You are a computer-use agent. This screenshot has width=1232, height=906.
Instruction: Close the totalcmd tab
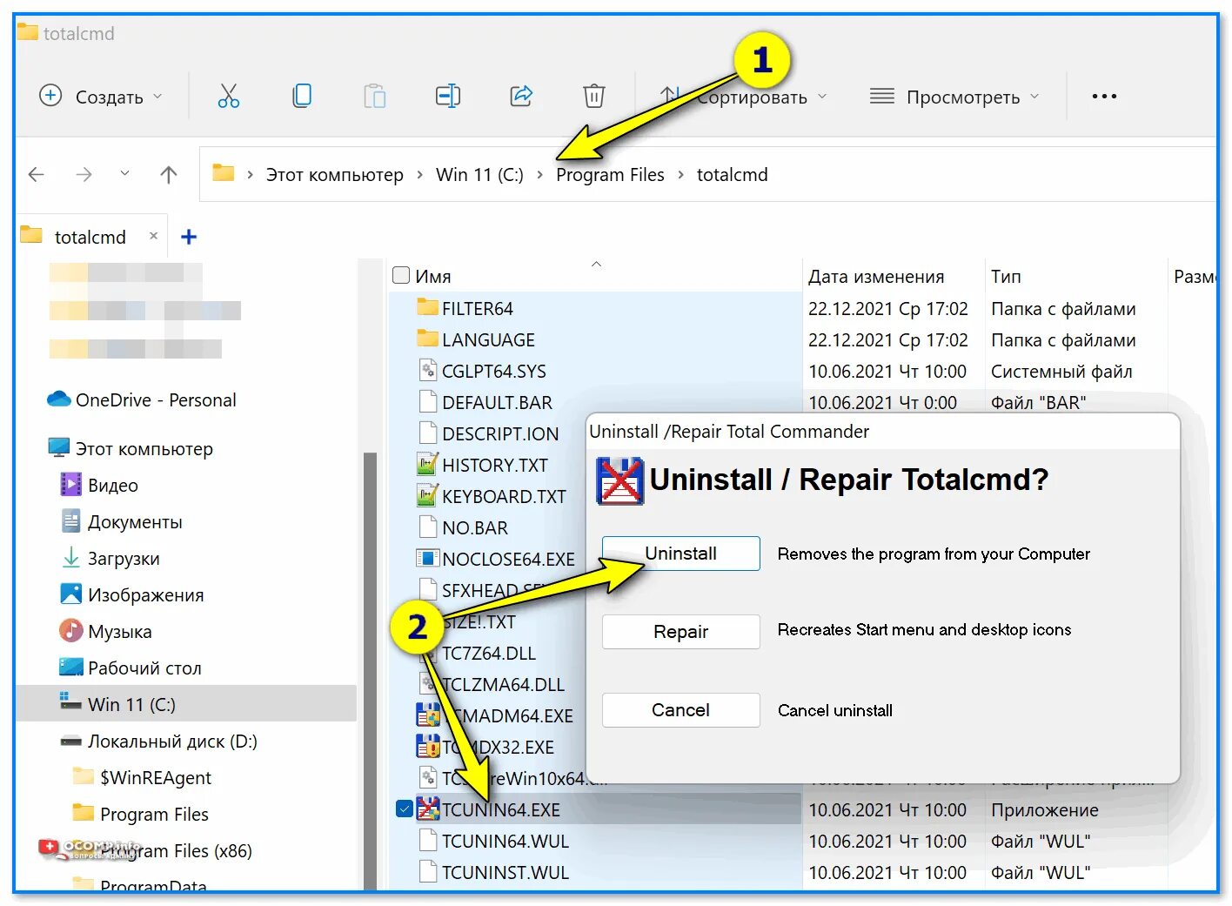pyautogui.click(x=153, y=236)
